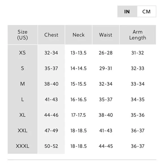Click the Arm Length column header
The width and height of the screenshot is (164, 164).
pyautogui.click(x=138, y=35)
